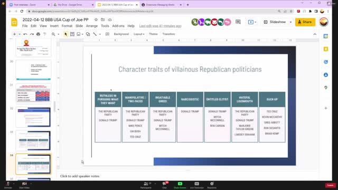The height and width of the screenshot is (190, 338).
Task: Select the line tool
Action: click(x=95, y=34)
